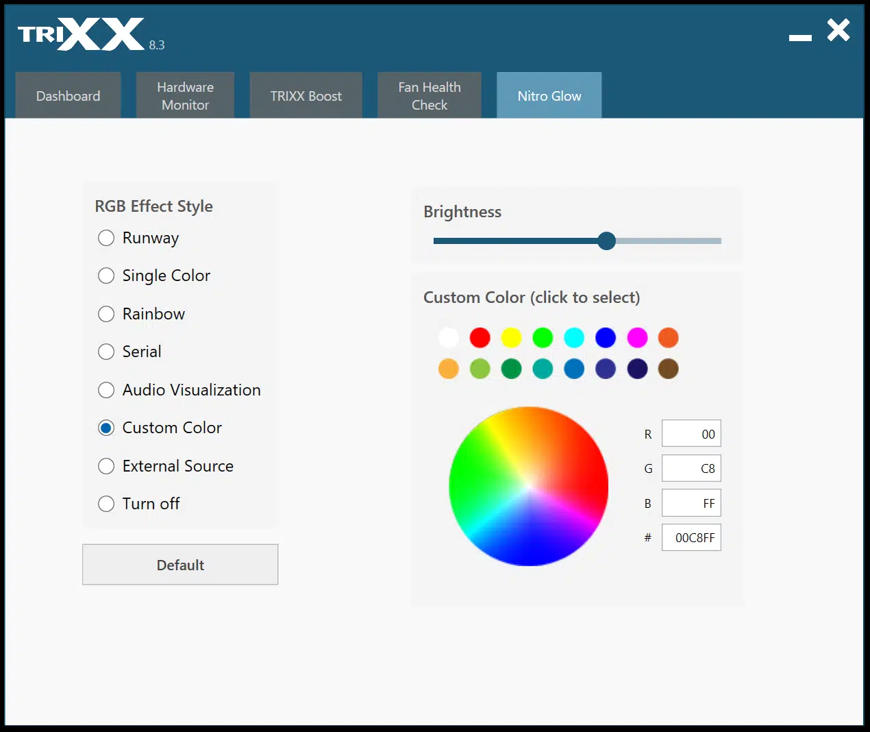Select the teal swatch
Image resolution: width=870 pixels, height=732 pixels.
coord(543,369)
